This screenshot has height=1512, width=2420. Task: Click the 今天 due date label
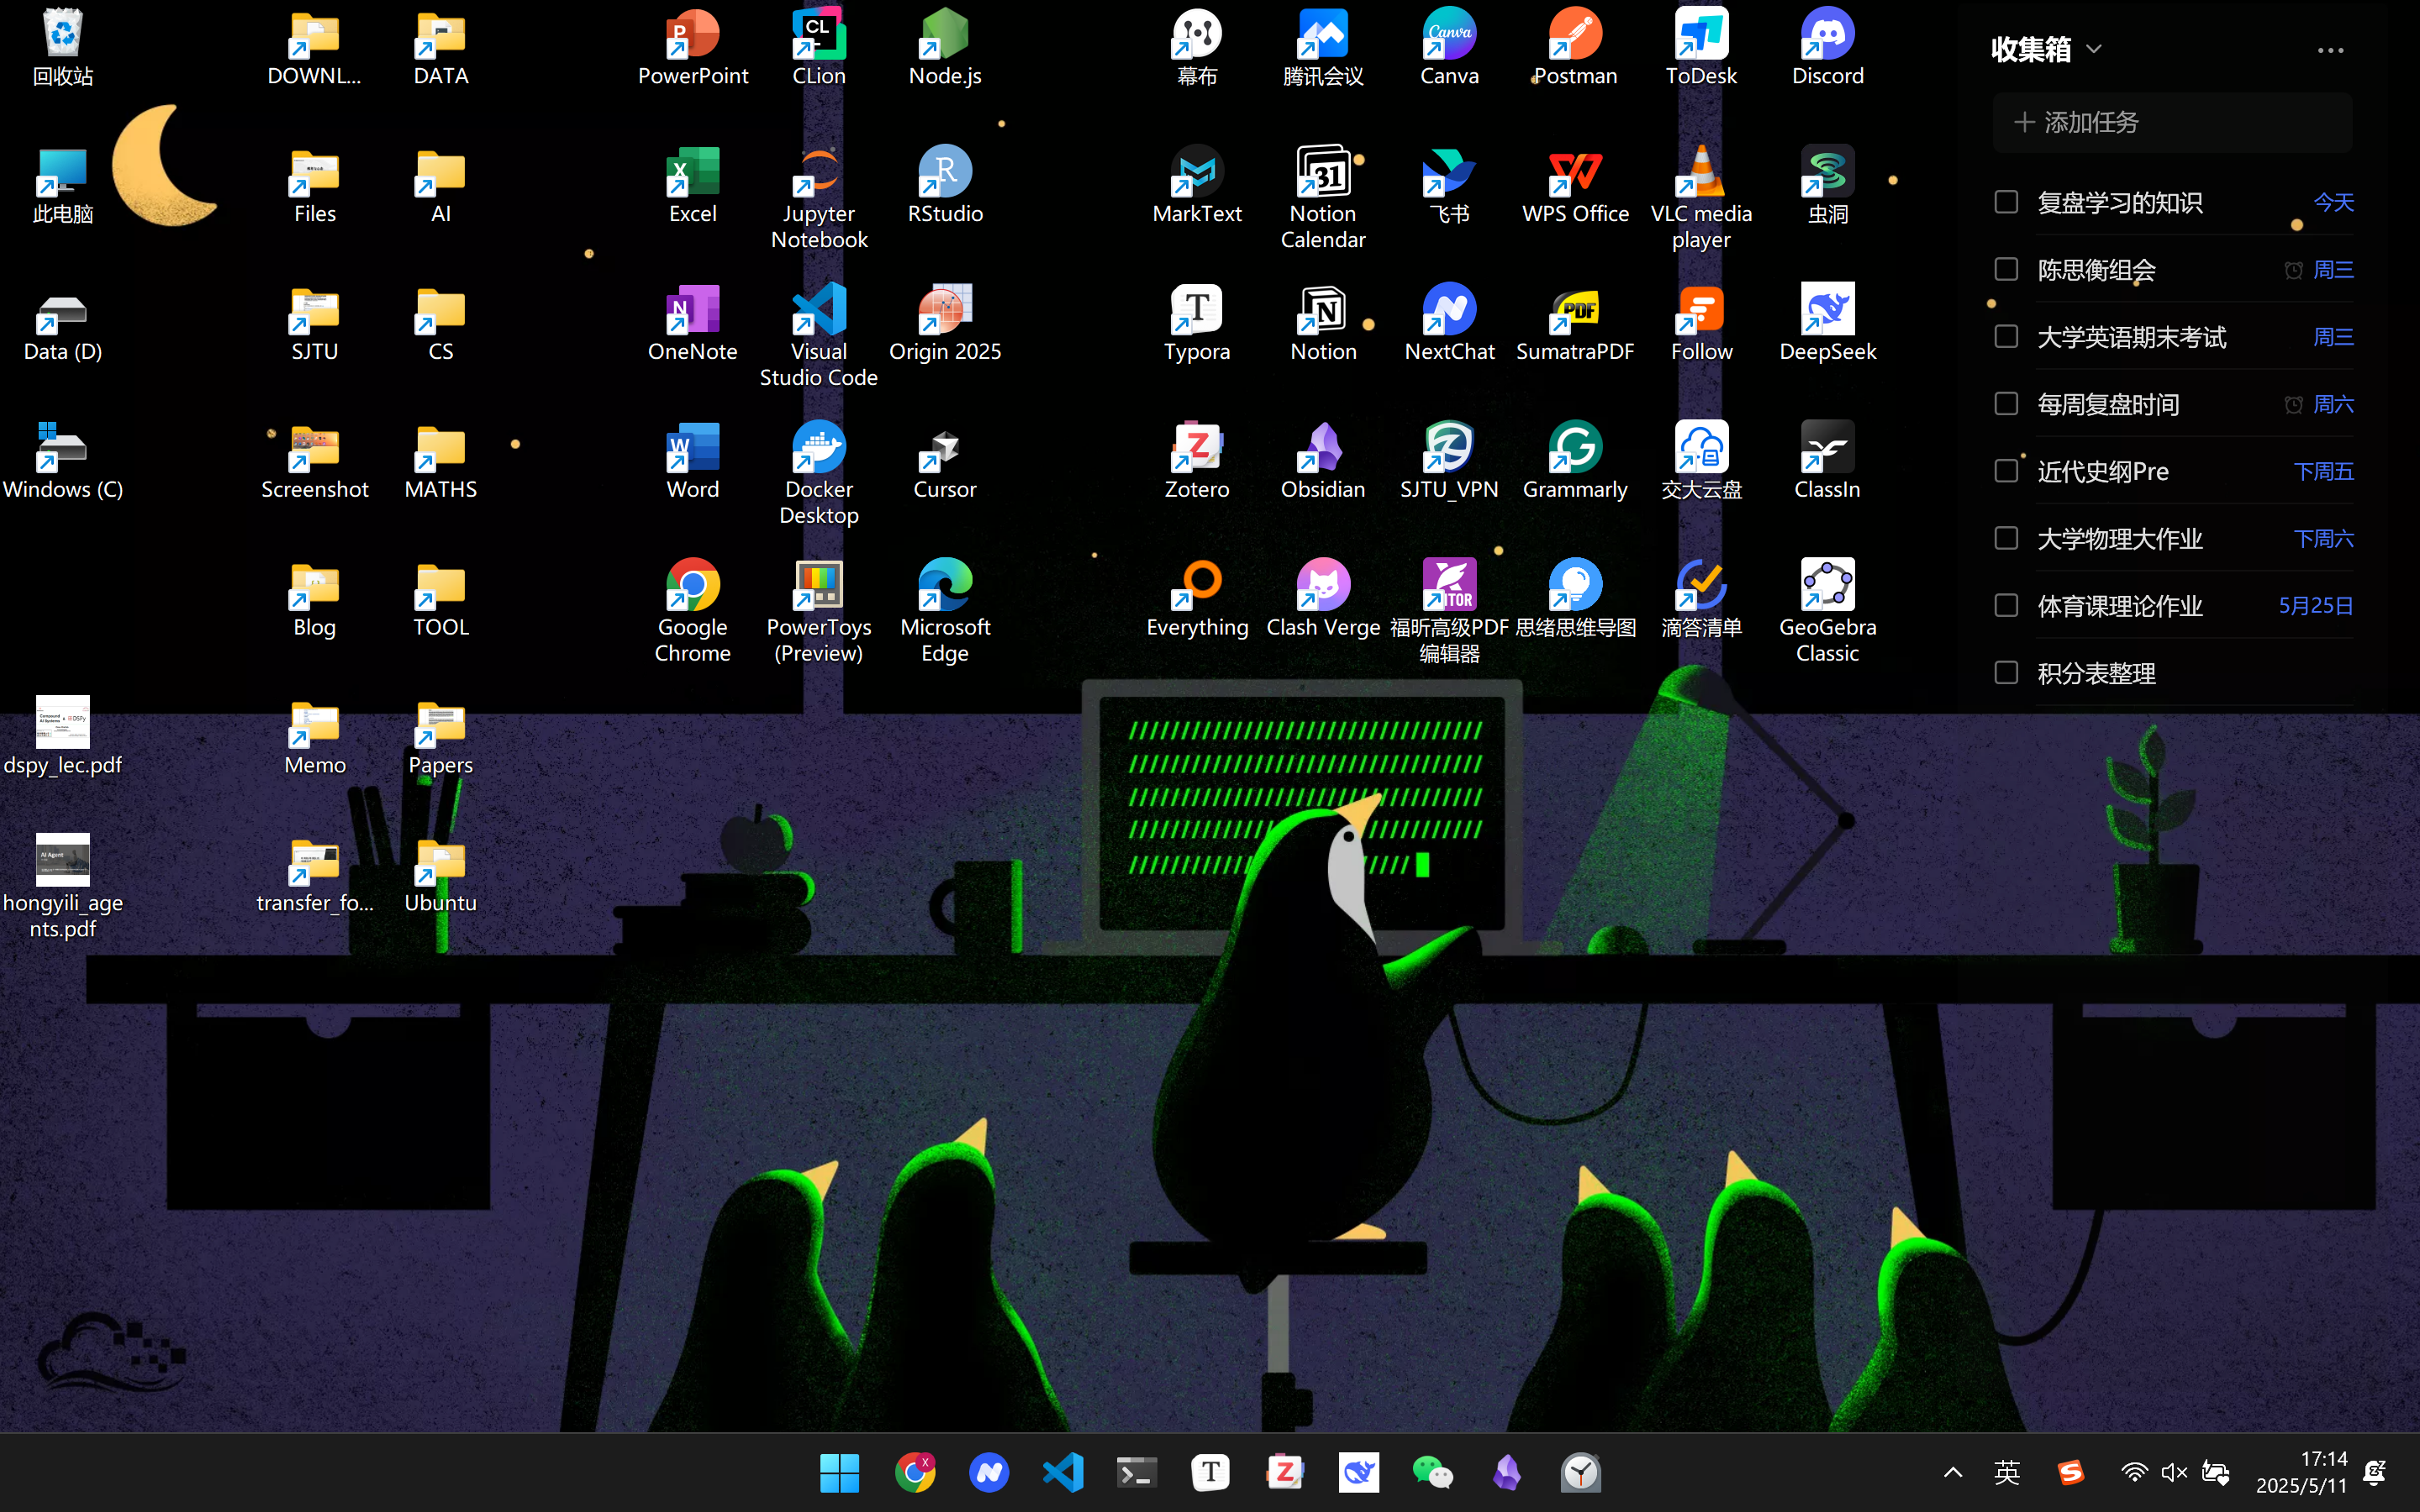pos(2333,202)
